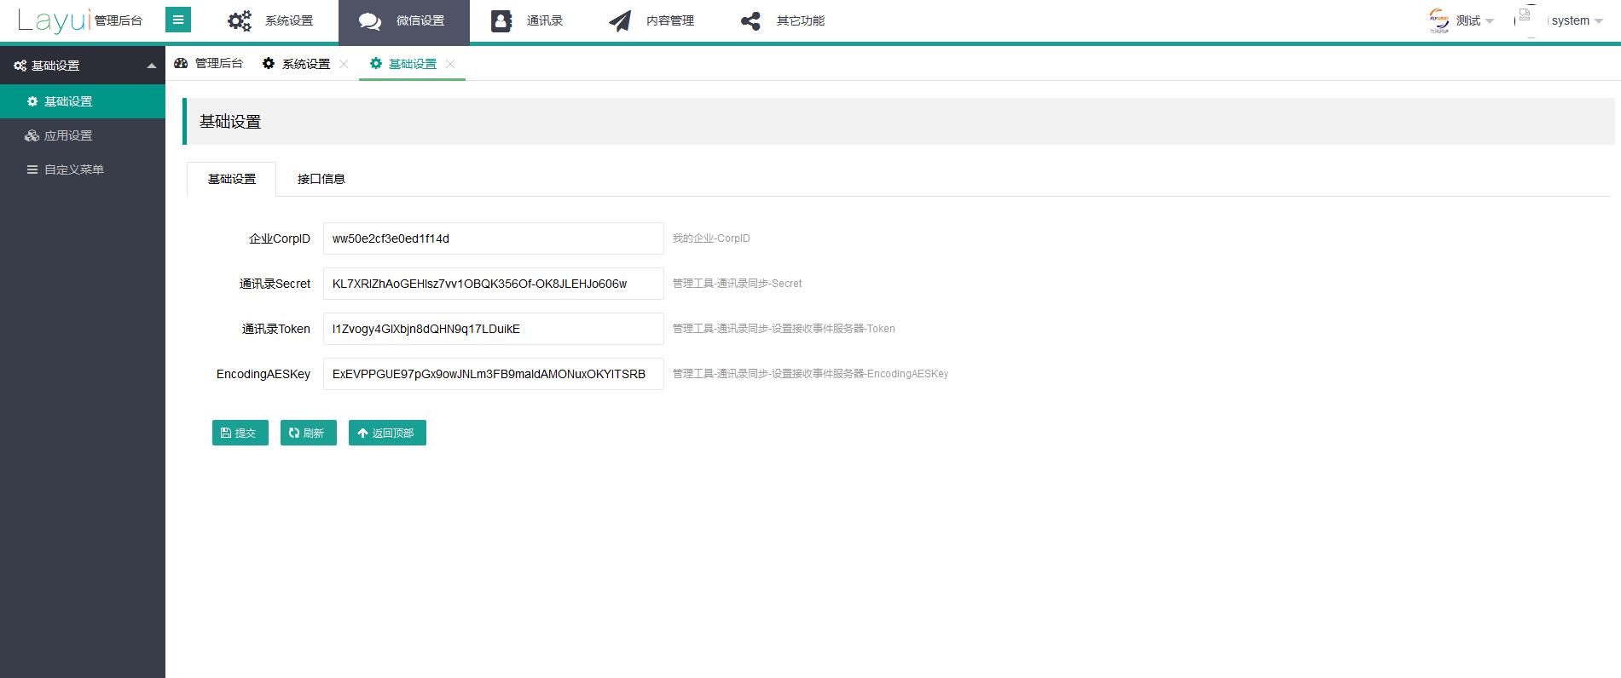The height and width of the screenshot is (678, 1621).
Task: Click the EncodingAESKey field label
Action: point(263,374)
